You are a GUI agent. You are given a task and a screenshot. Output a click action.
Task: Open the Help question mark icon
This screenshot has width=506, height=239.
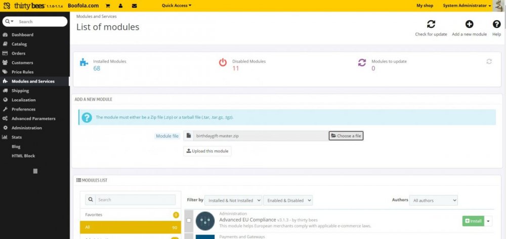[x=496, y=24]
